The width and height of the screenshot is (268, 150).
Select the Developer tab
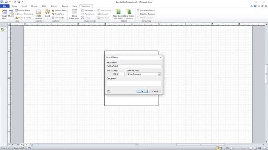(86, 6)
